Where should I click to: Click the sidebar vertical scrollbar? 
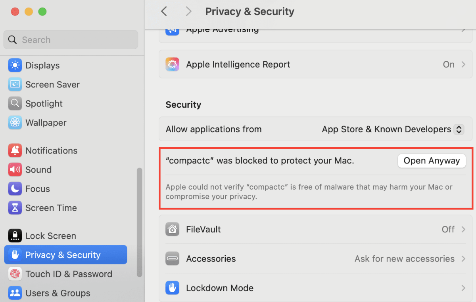click(139, 222)
